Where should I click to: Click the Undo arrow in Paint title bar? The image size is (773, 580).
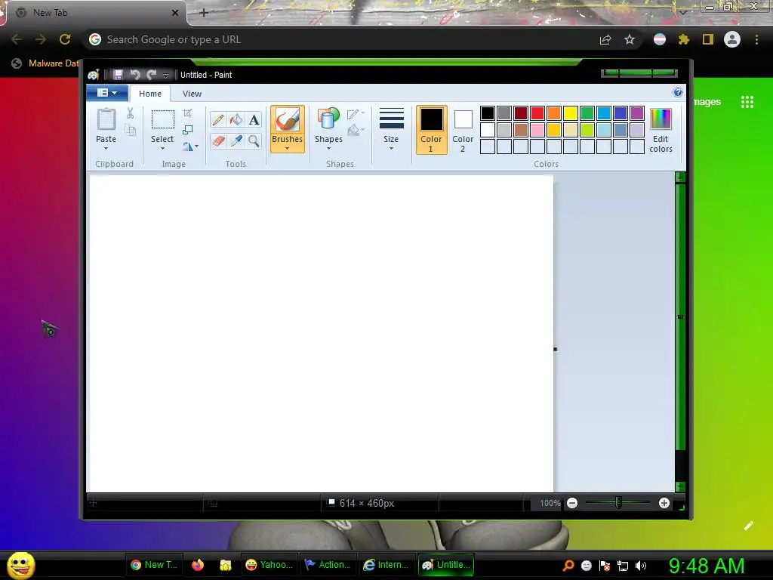pos(135,75)
